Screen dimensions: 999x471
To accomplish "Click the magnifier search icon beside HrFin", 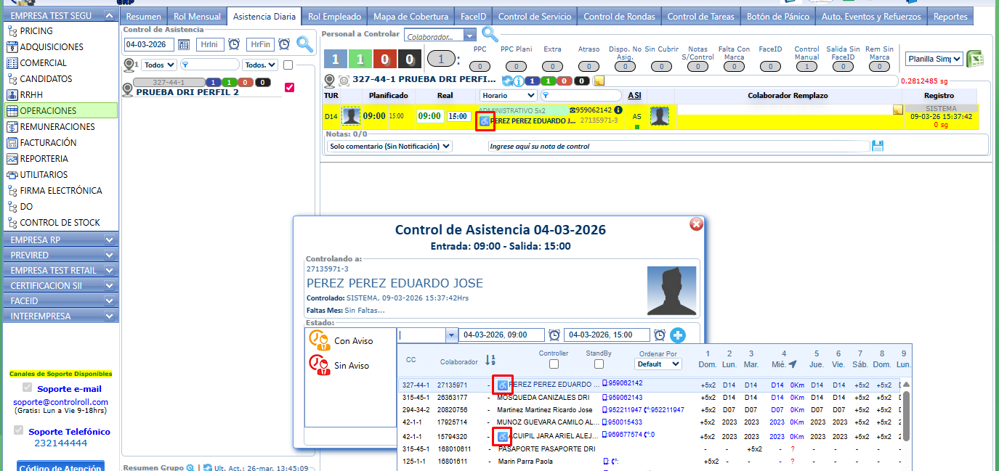I will (304, 44).
